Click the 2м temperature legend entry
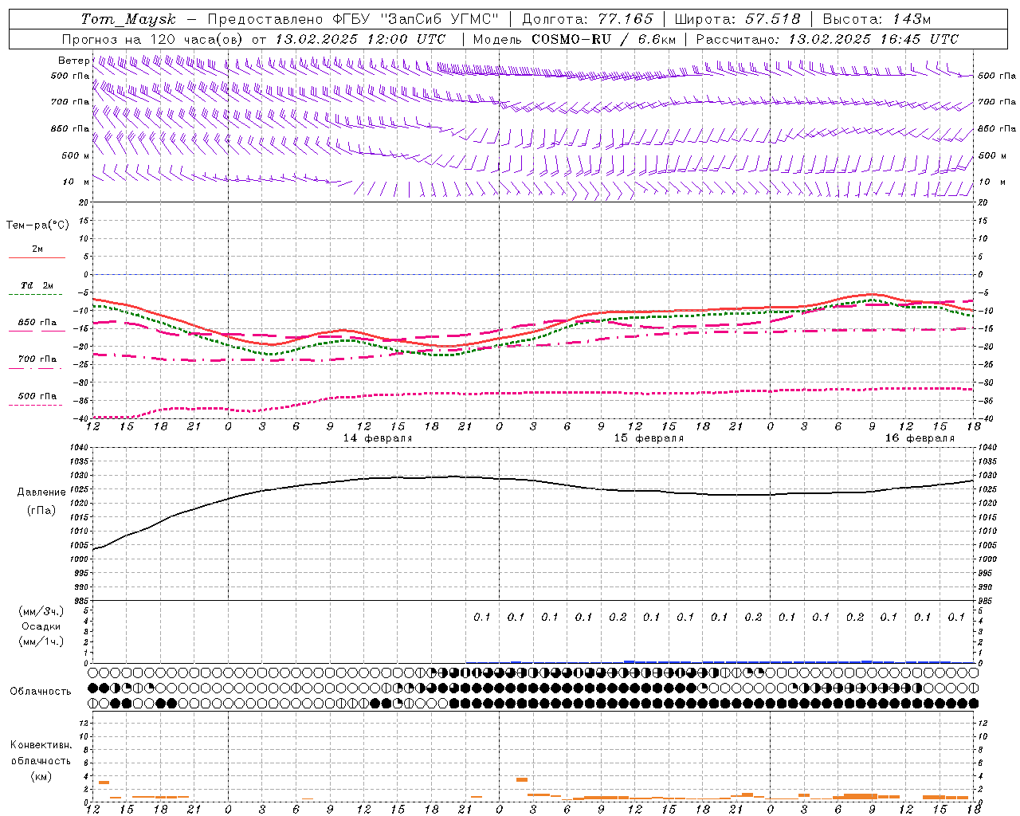Viewport: 1020px width, 816px height. (x=37, y=249)
